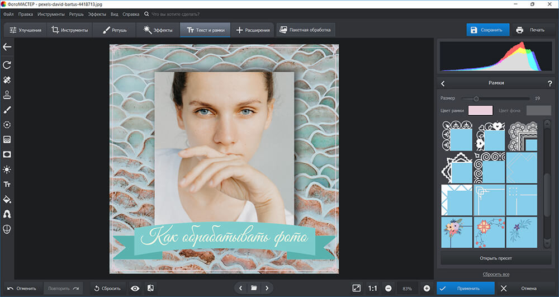
Task: Pick the correction brush tool
Action: 7,110
